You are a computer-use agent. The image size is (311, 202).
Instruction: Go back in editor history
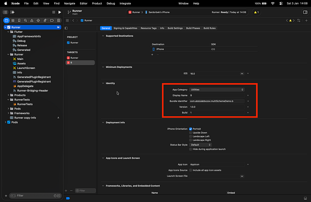click(x=73, y=20)
